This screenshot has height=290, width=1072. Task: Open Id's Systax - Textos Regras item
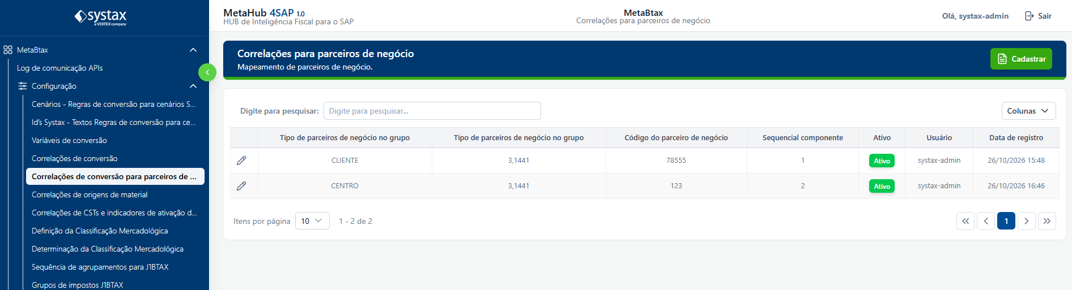coord(113,122)
